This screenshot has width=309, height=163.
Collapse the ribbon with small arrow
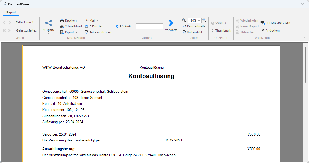click(x=305, y=38)
